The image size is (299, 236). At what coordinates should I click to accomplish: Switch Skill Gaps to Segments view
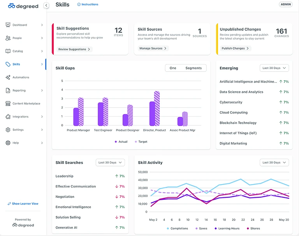[x=193, y=68]
